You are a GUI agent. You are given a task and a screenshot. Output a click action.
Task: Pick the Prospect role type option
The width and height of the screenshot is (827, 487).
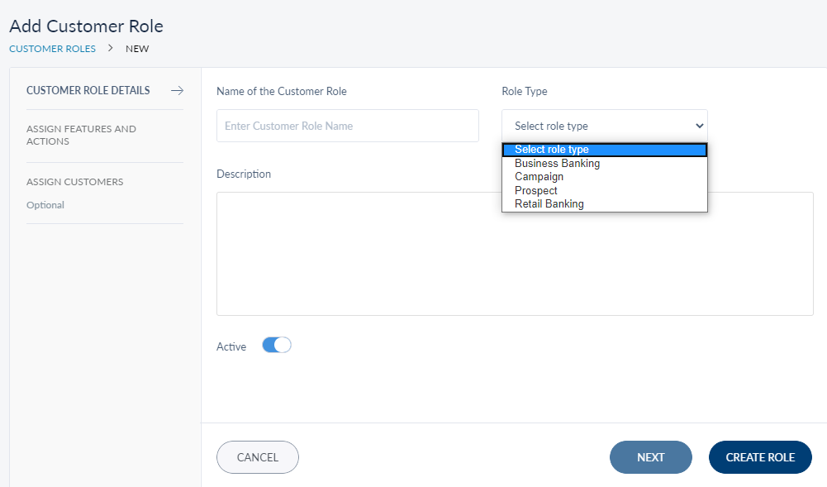pyautogui.click(x=536, y=190)
